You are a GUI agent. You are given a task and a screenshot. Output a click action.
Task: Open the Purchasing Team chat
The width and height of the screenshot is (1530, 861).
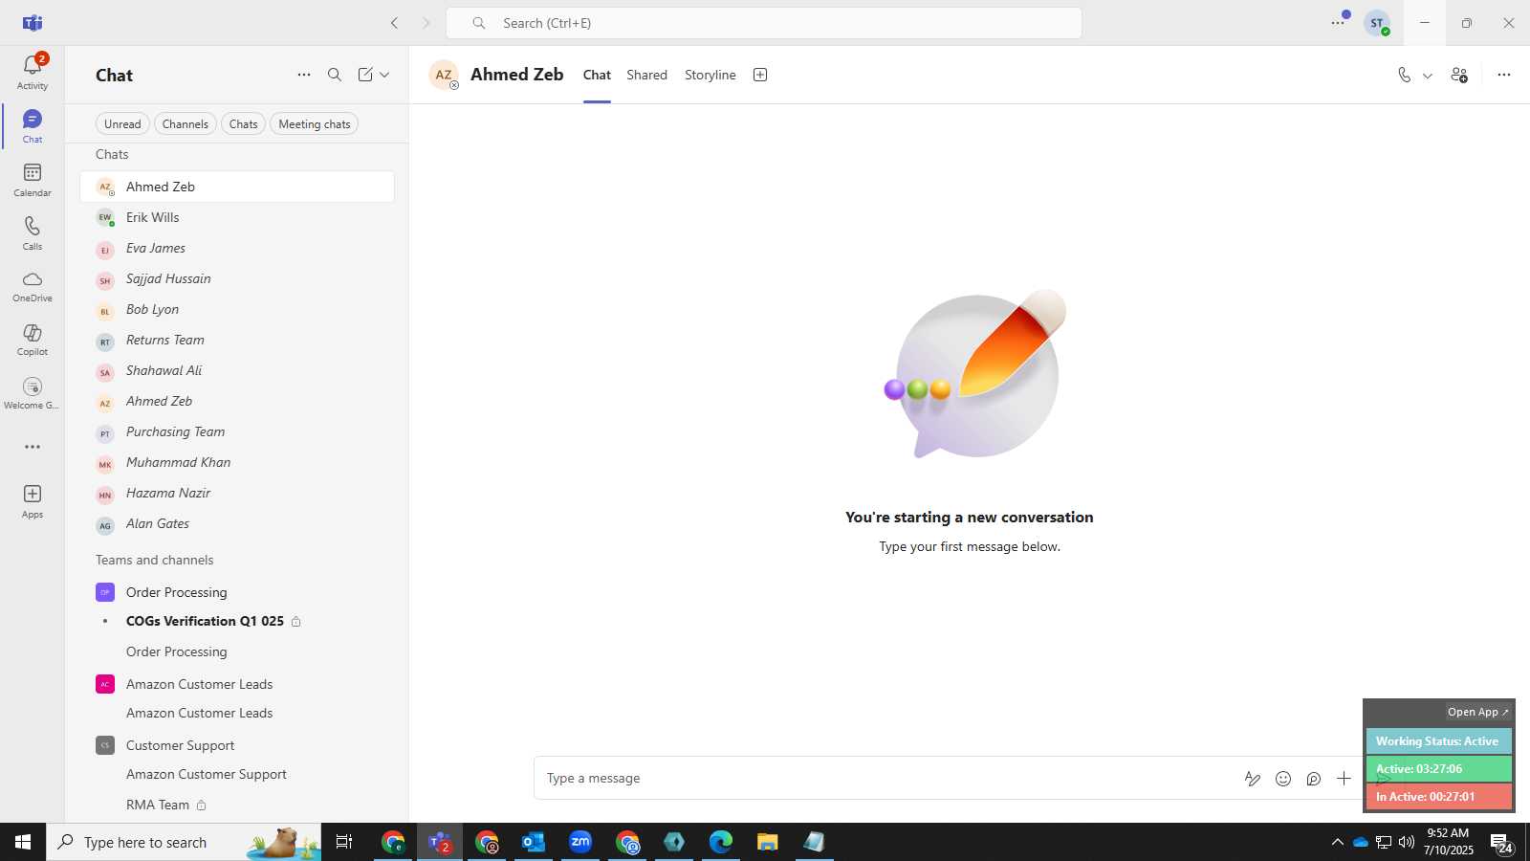pyautogui.click(x=237, y=431)
